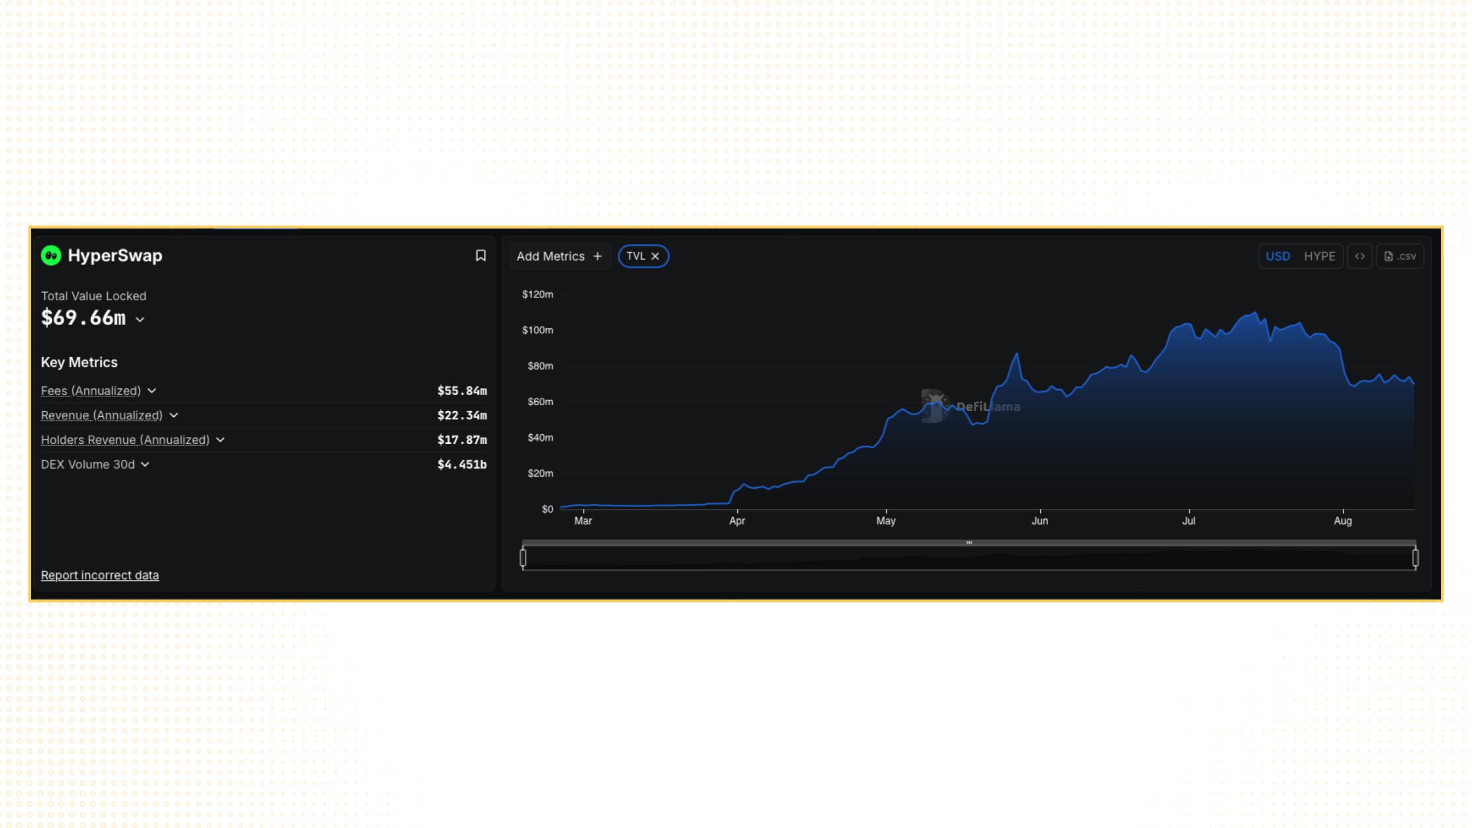Screen dimensions: 1472x828
Task: Open the Add Metrics menu
Action: pos(559,256)
